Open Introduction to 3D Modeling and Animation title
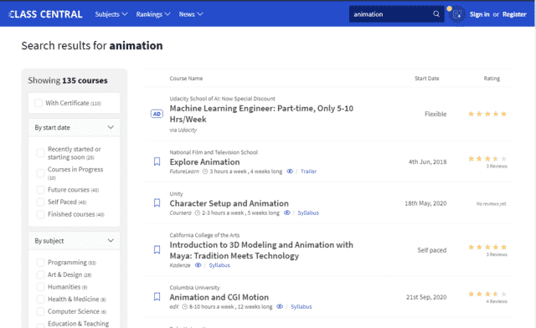This screenshot has height=328, width=536. pyautogui.click(x=261, y=250)
